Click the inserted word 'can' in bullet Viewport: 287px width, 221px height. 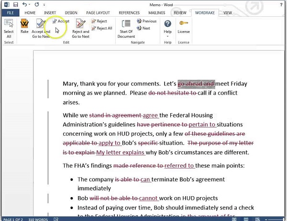pyautogui.click(x=145, y=179)
